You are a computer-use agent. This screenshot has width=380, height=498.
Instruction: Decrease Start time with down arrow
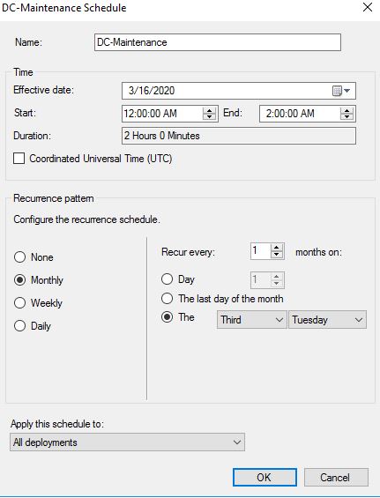point(209,117)
